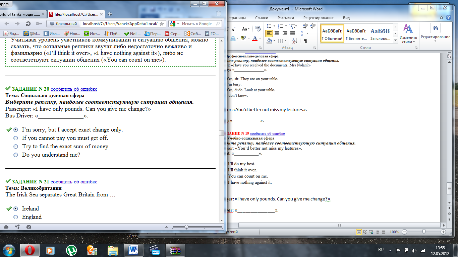Viewport: 458px width, 257px height.
Task: Increase indent in Word
Action: pos(313,26)
